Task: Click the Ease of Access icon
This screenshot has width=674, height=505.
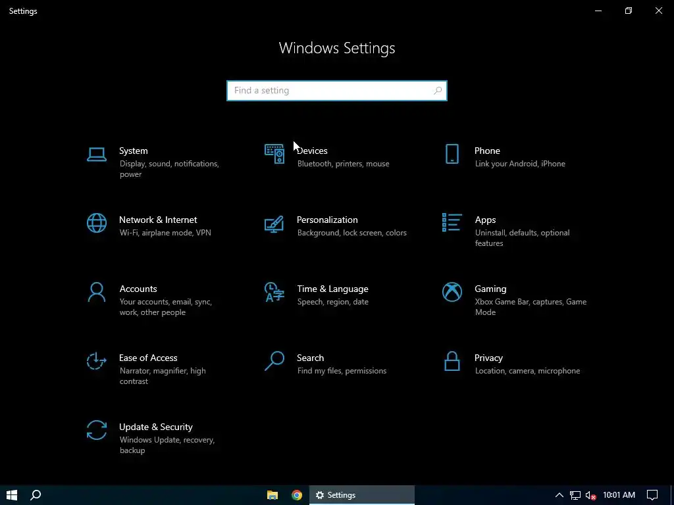Action: tap(96, 361)
